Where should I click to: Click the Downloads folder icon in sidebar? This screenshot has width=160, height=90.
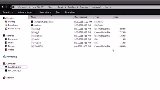tap(6, 25)
